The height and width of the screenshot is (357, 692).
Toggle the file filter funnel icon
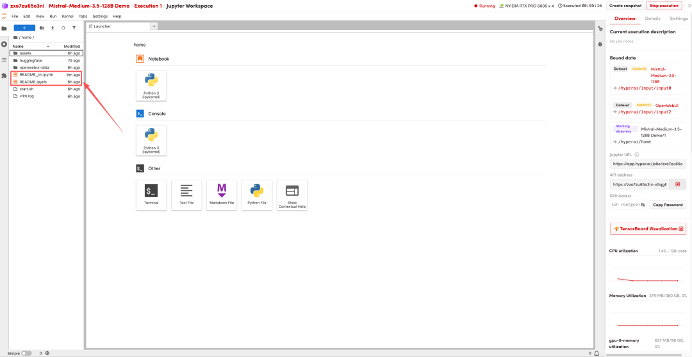74,28
